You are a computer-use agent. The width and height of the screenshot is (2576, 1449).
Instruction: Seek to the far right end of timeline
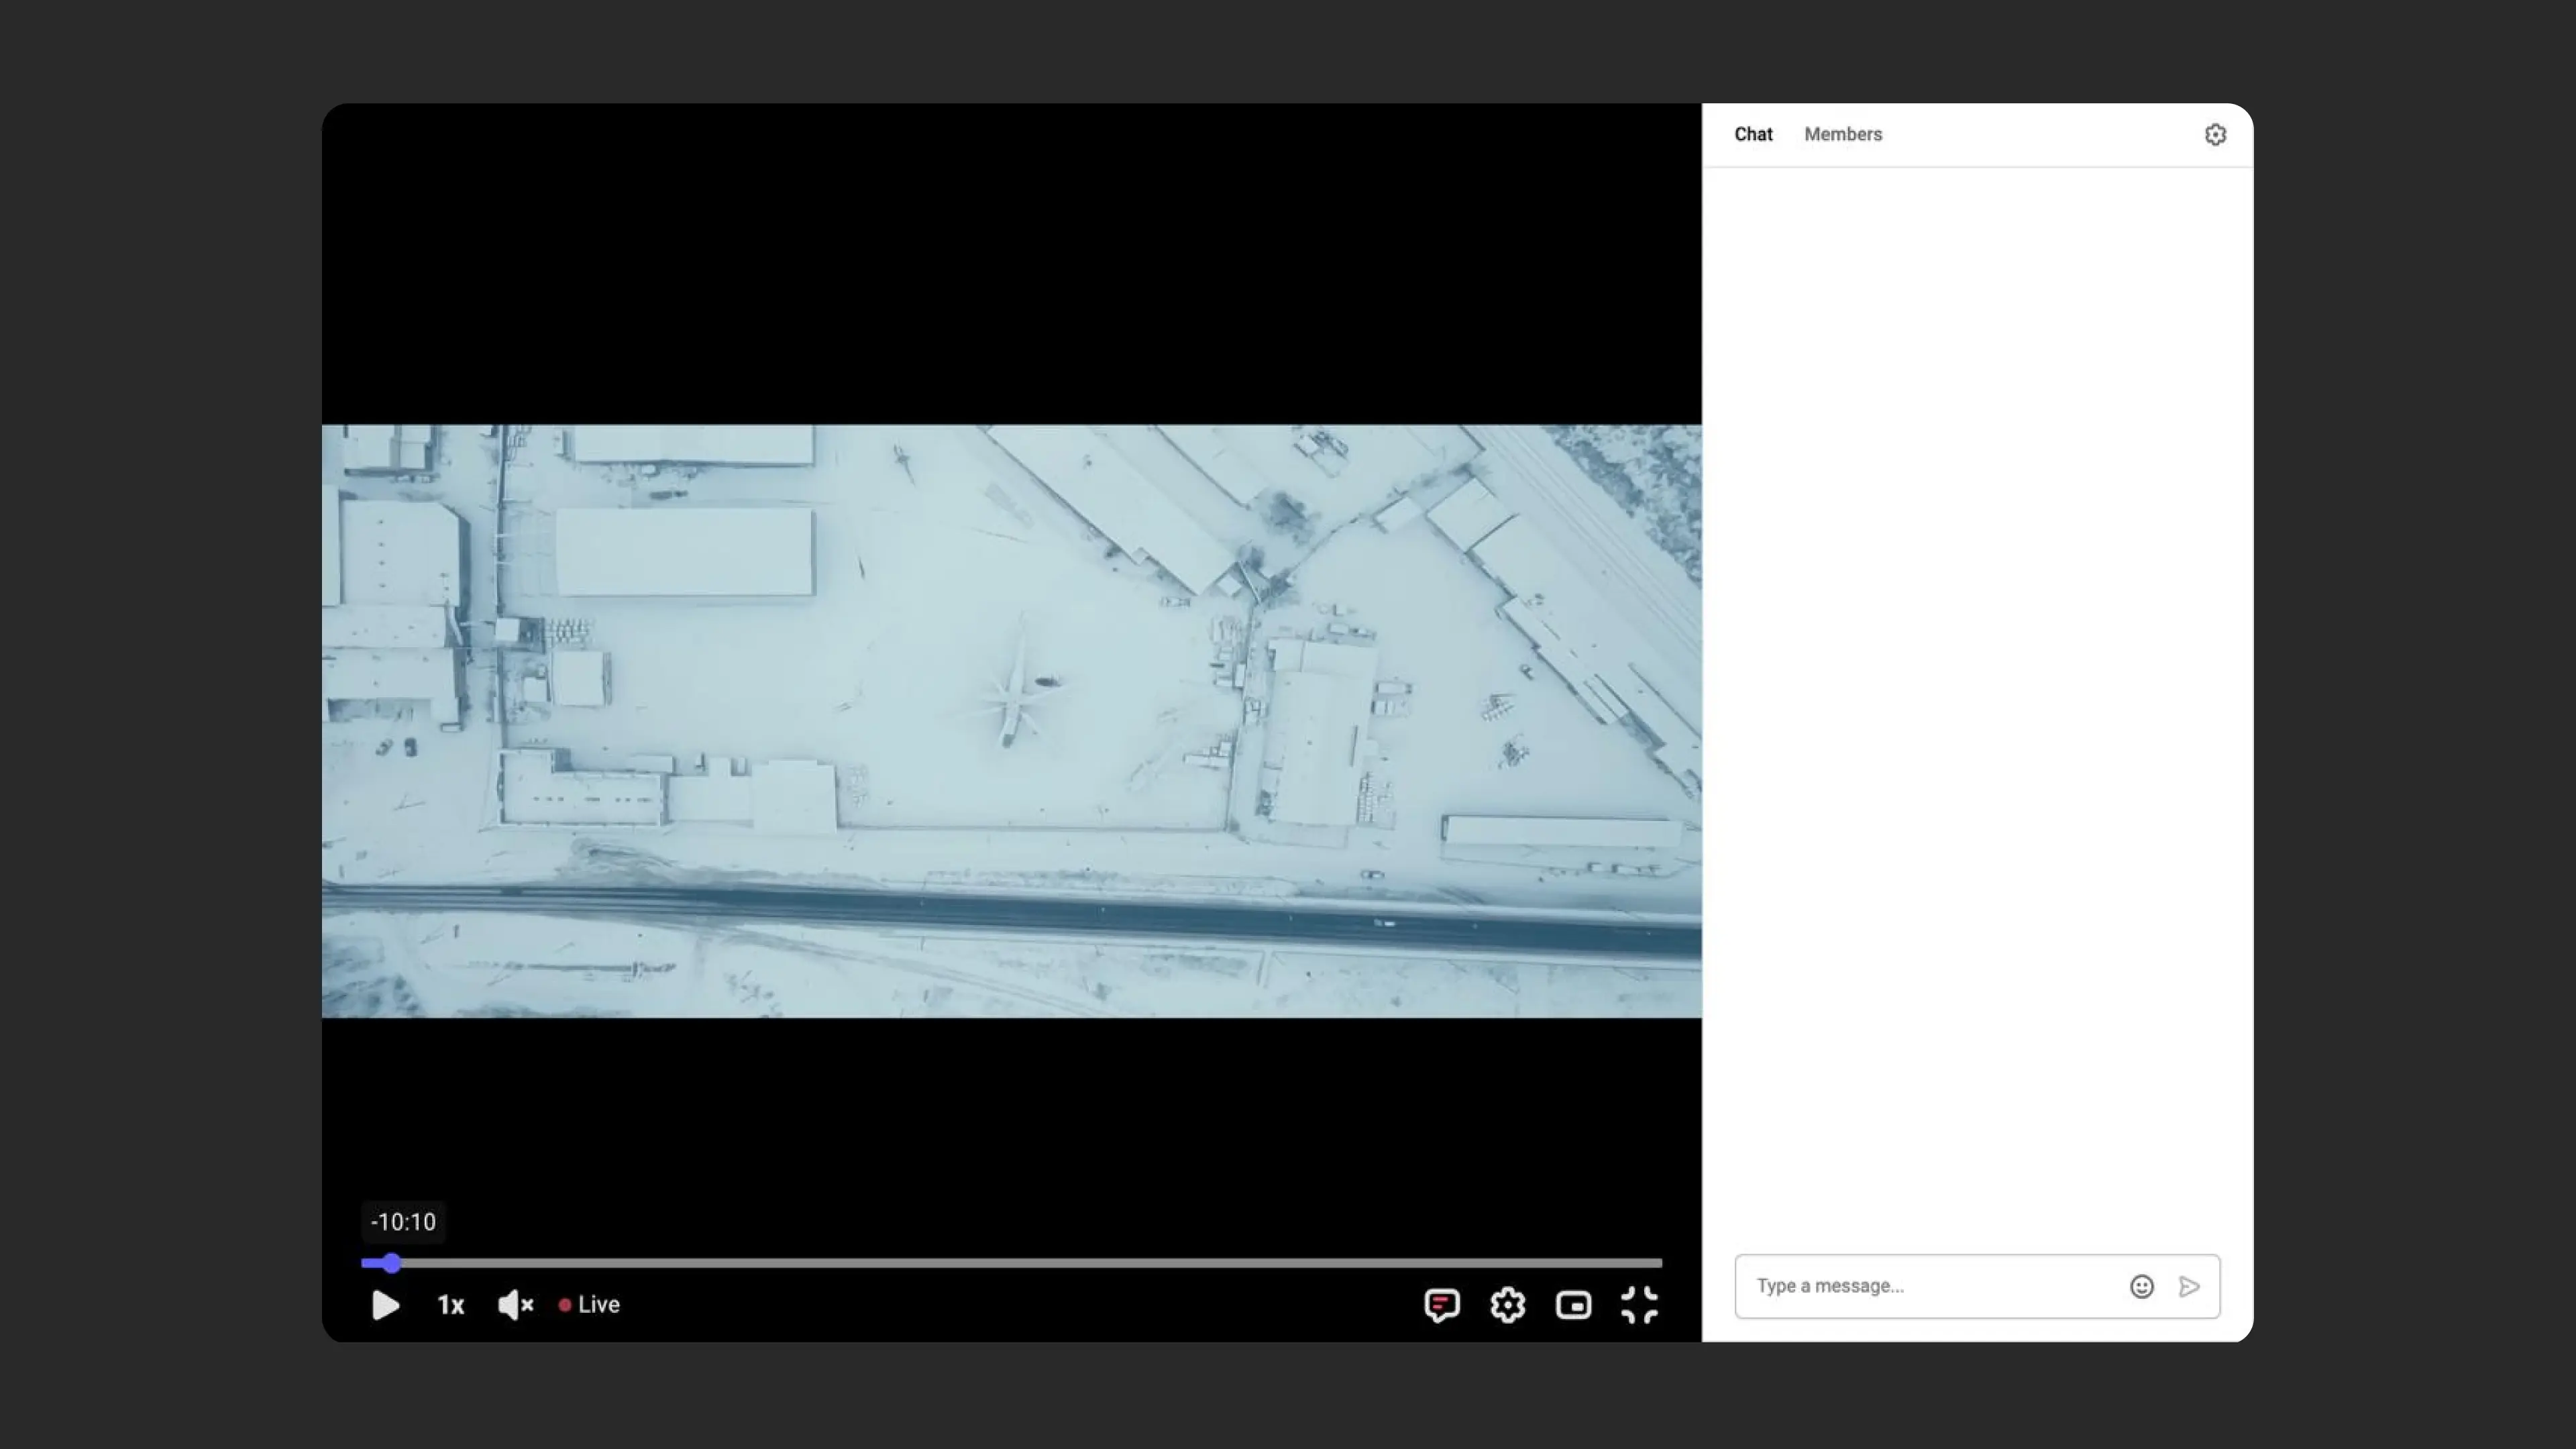click(1658, 1263)
